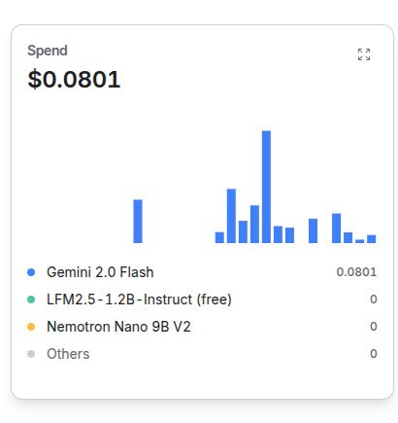
Task: Click the shortest bar near the right end
Action: (359, 241)
